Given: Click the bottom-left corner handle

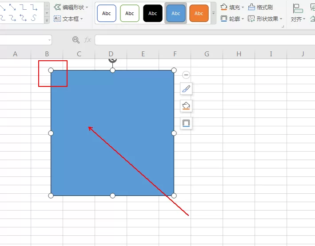Looking at the screenshot, I should pyautogui.click(x=51, y=195).
